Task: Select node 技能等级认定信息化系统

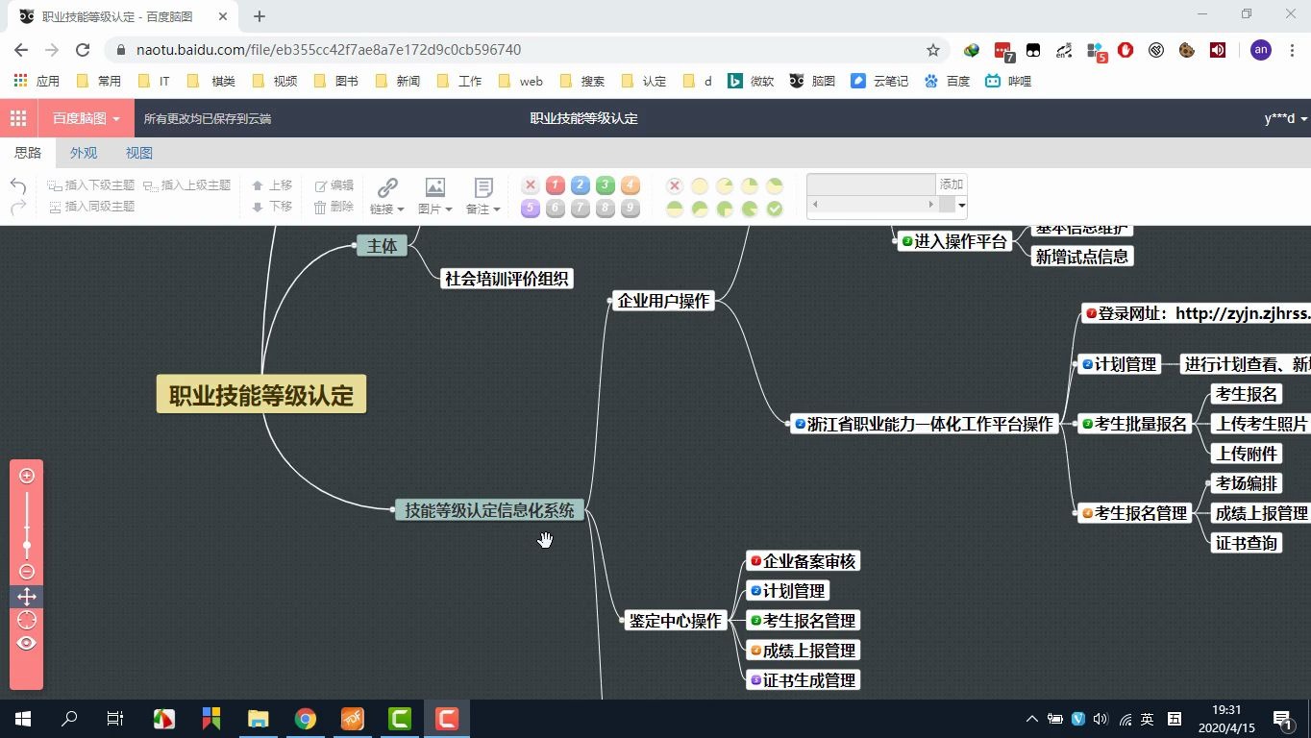Action: (489, 510)
